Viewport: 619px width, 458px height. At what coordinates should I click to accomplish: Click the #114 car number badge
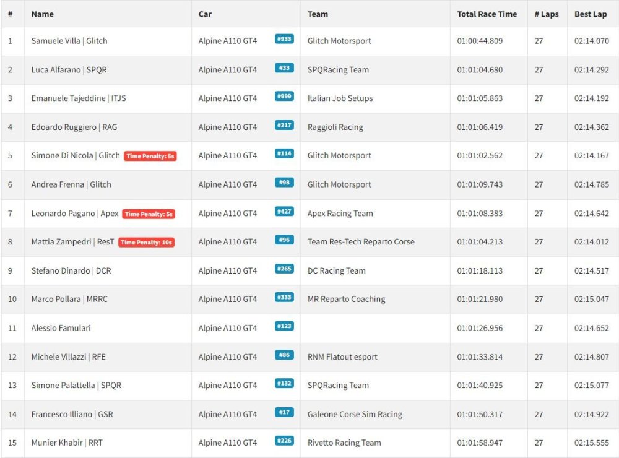point(284,153)
